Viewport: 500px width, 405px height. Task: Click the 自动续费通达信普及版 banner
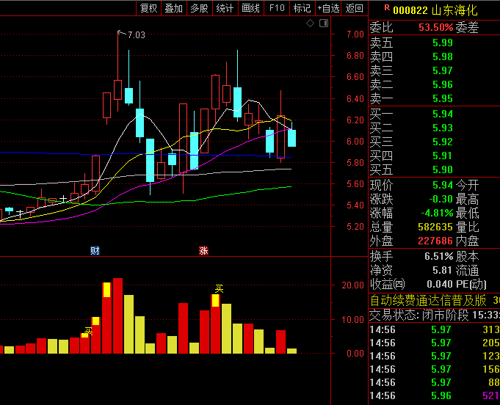point(428,300)
